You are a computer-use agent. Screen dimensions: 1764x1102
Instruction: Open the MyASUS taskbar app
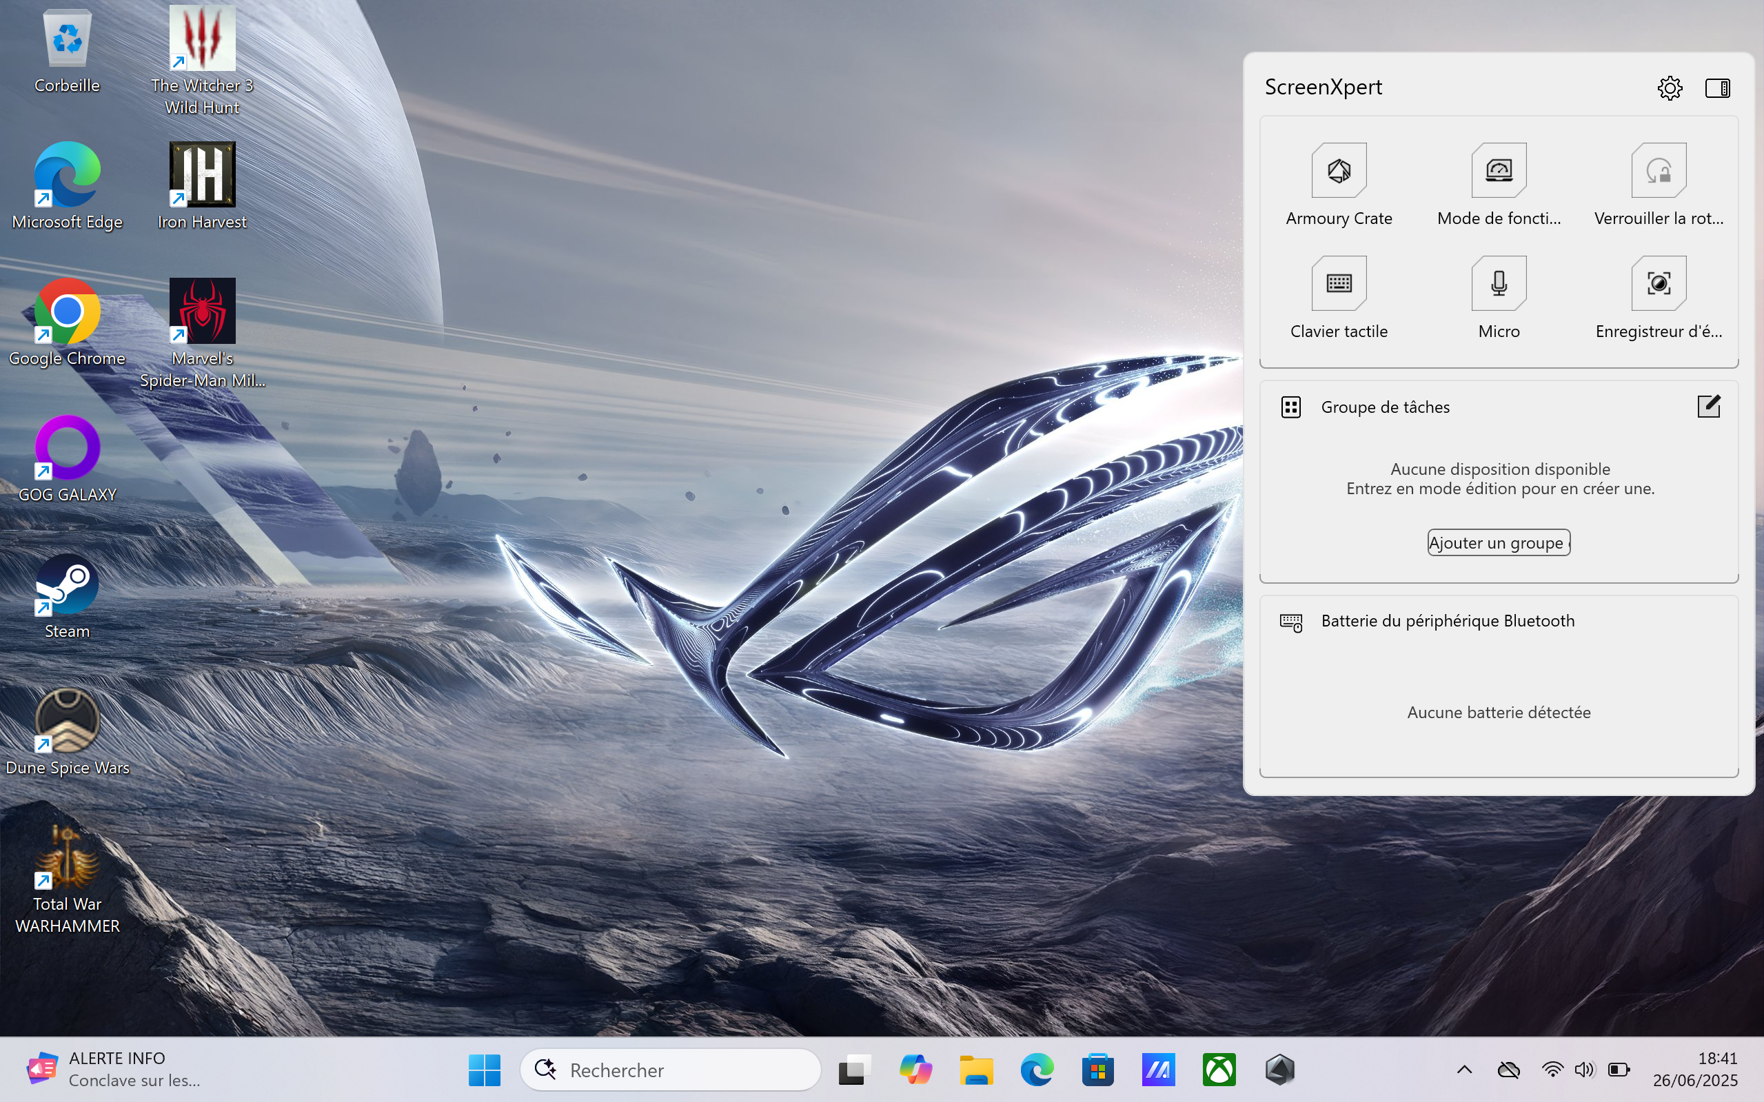click(1158, 1070)
